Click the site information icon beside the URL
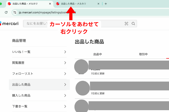This screenshot has width=169, height=112. coord(15,12)
